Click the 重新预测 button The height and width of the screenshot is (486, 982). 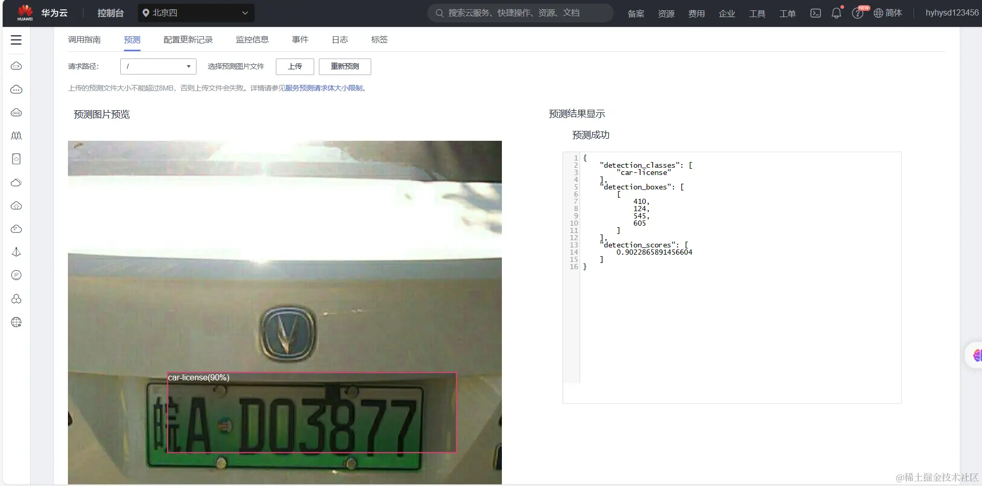(x=345, y=66)
